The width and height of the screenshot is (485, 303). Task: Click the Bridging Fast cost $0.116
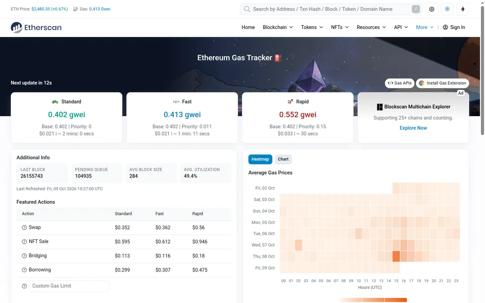point(163,256)
